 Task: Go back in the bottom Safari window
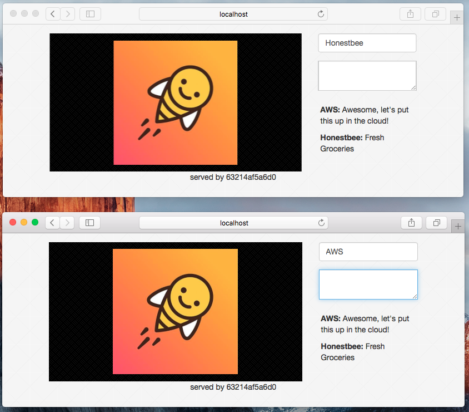52,223
